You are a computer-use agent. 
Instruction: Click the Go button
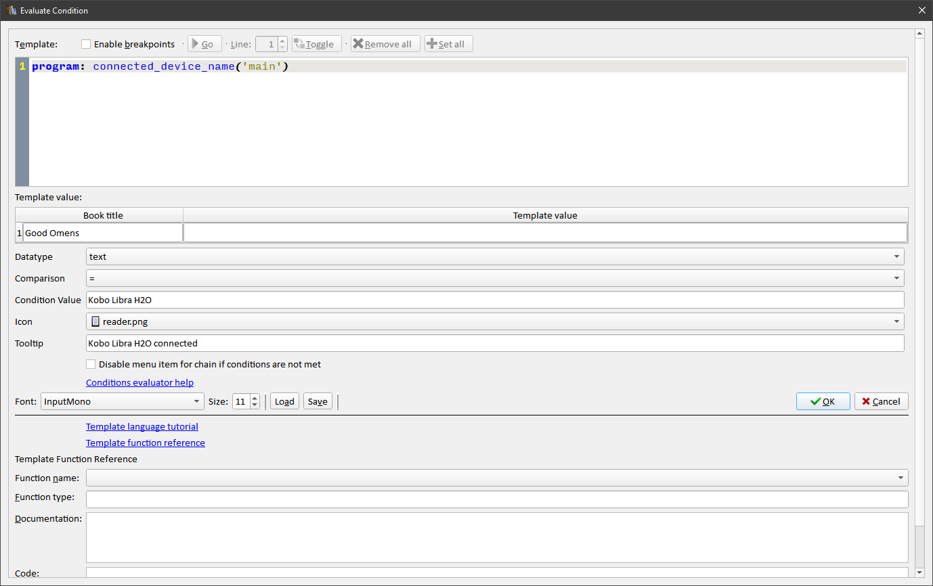(204, 44)
